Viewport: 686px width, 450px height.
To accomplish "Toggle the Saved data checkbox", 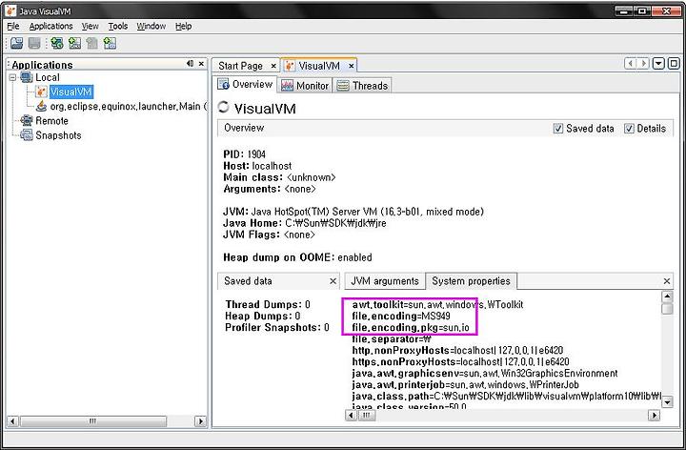I will pos(557,129).
